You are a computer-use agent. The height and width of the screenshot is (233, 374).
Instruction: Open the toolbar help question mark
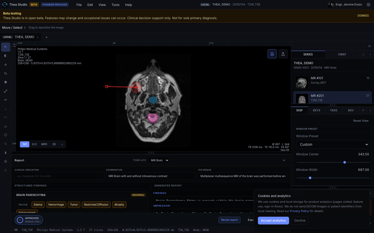click(x=6, y=170)
